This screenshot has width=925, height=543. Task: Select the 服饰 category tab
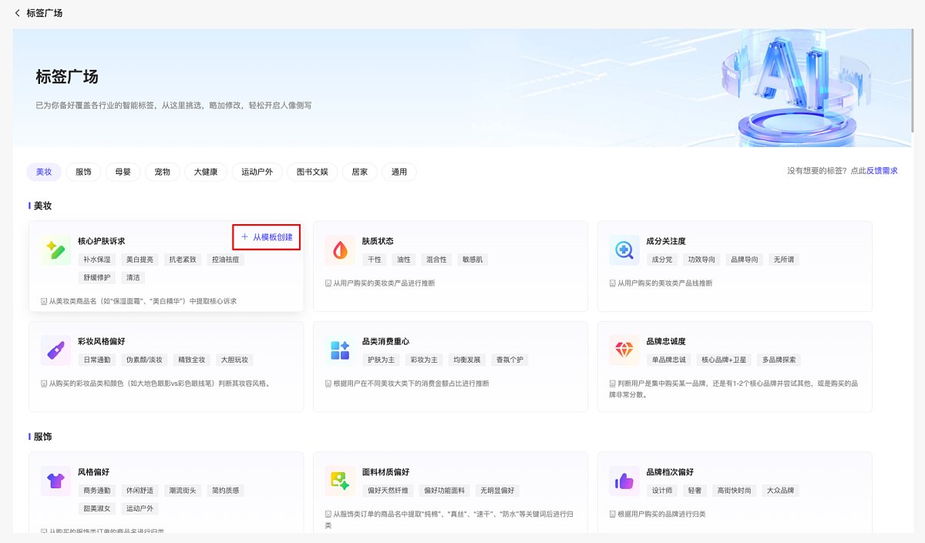[83, 172]
